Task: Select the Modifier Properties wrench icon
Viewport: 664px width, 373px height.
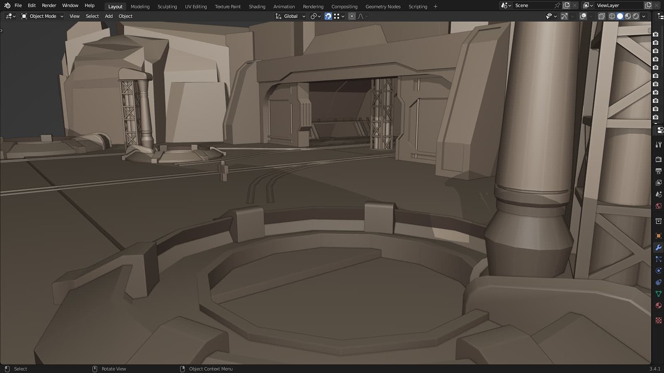Action: [x=658, y=248]
